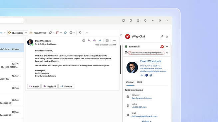Switch to the HUB tab
The height and width of the screenshot is (122, 218).
point(139,82)
